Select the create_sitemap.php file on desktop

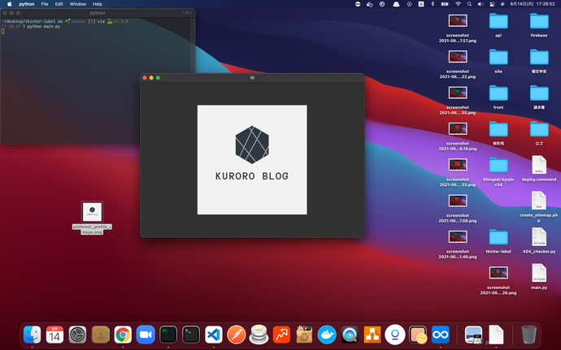(539, 207)
